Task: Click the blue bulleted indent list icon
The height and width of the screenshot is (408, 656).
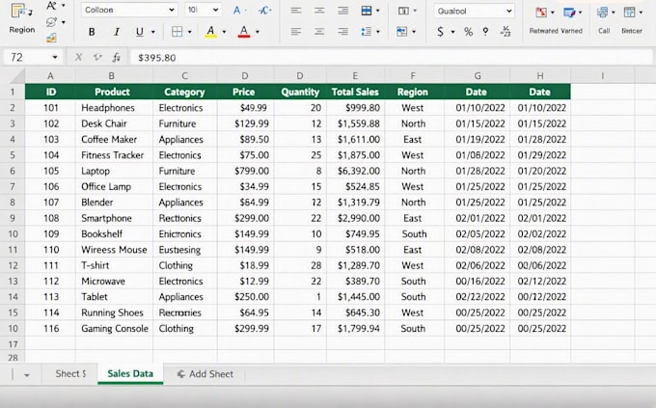Action: (367, 32)
